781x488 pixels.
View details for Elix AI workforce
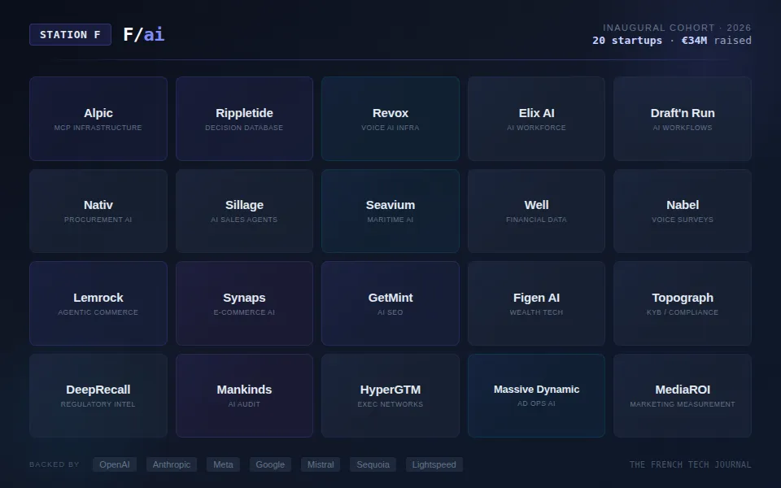coord(536,118)
